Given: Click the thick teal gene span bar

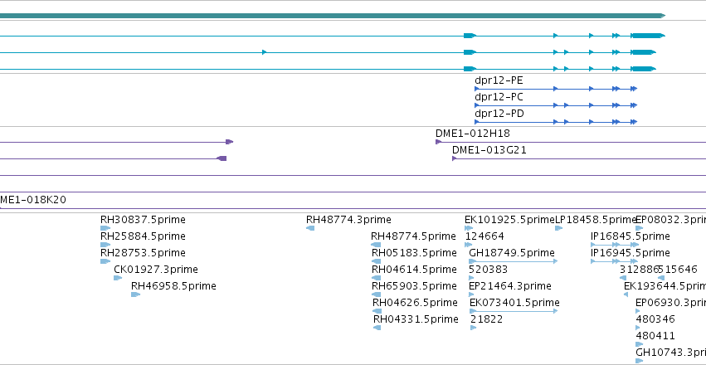Looking at the screenshot, I should click(x=333, y=16).
